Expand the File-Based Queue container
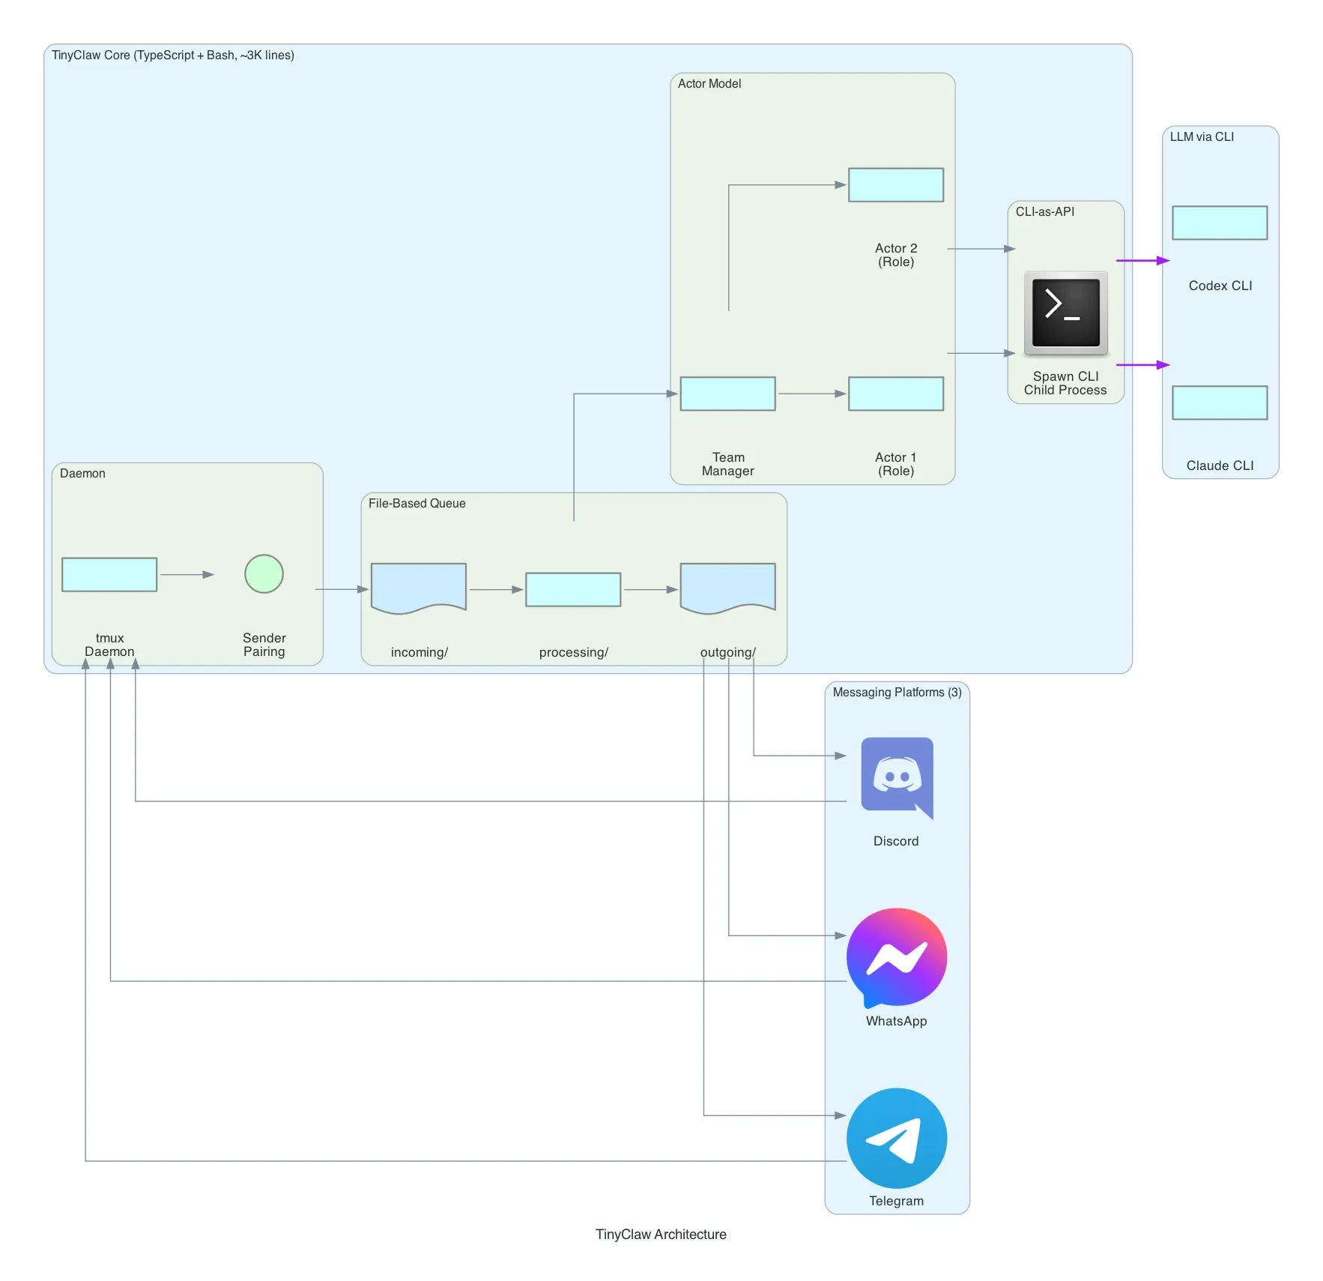 click(416, 504)
